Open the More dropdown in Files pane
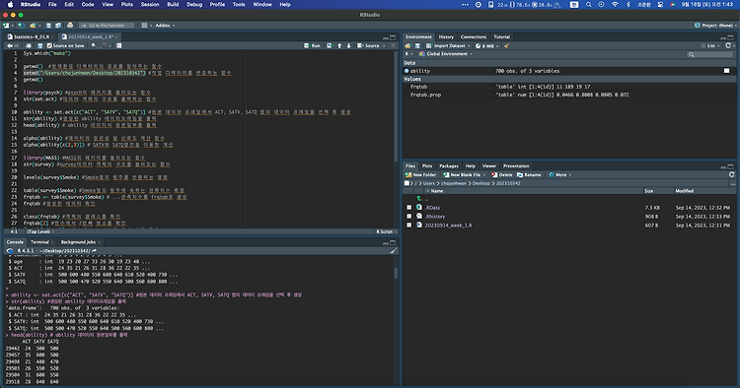740x388 pixels. coord(560,174)
